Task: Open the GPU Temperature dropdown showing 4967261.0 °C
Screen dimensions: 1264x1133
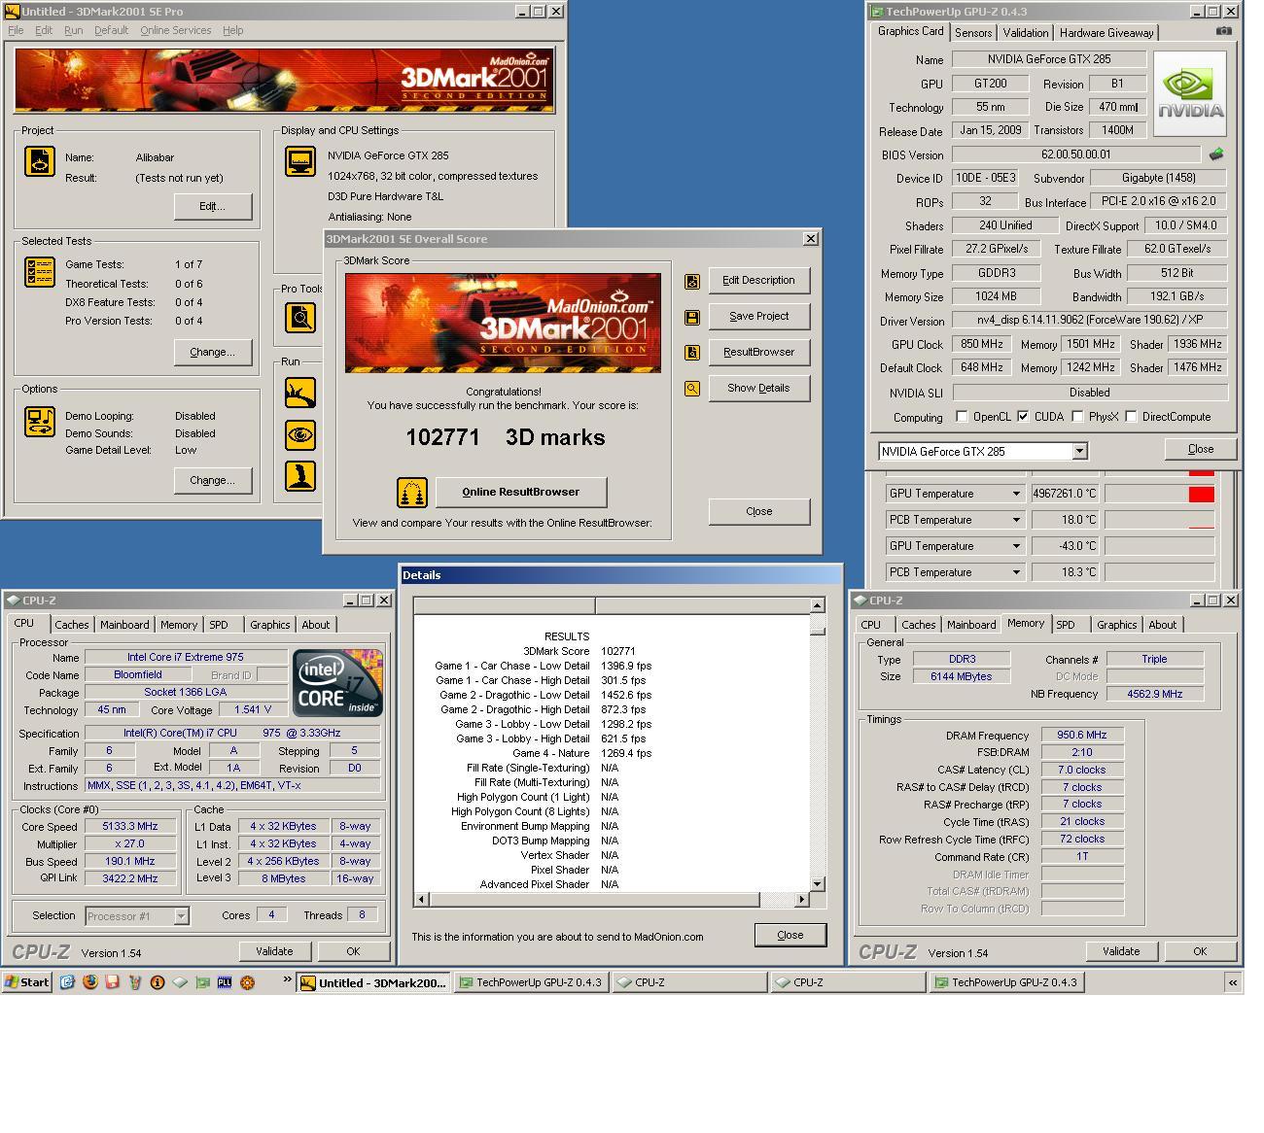Action: [1016, 494]
